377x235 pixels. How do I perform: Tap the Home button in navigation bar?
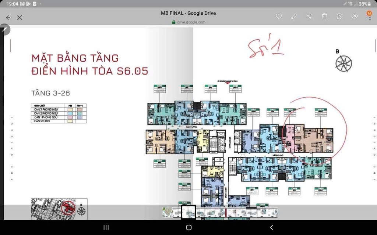189,228
